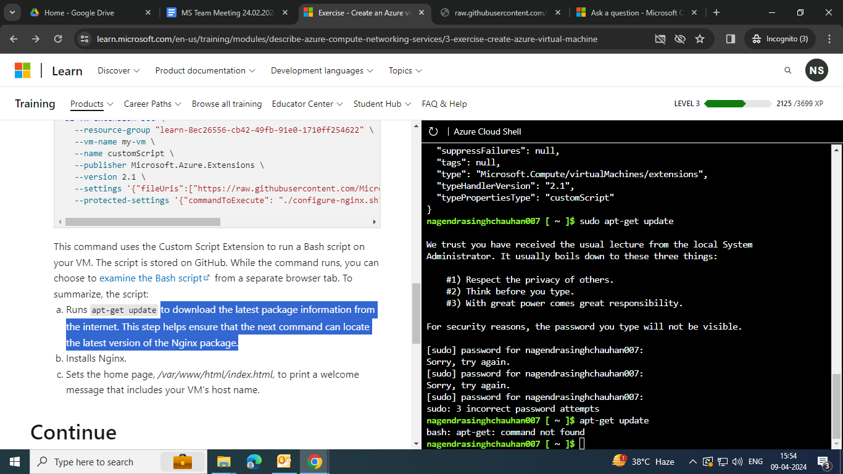843x474 pixels.
Task: Open the clock showing 15:54
Action: tap(788, 462)
